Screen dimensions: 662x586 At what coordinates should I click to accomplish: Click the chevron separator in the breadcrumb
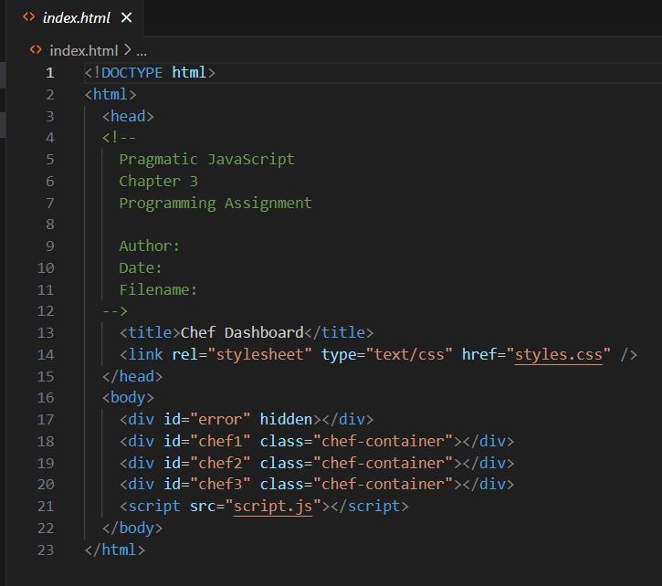(127, 50)
